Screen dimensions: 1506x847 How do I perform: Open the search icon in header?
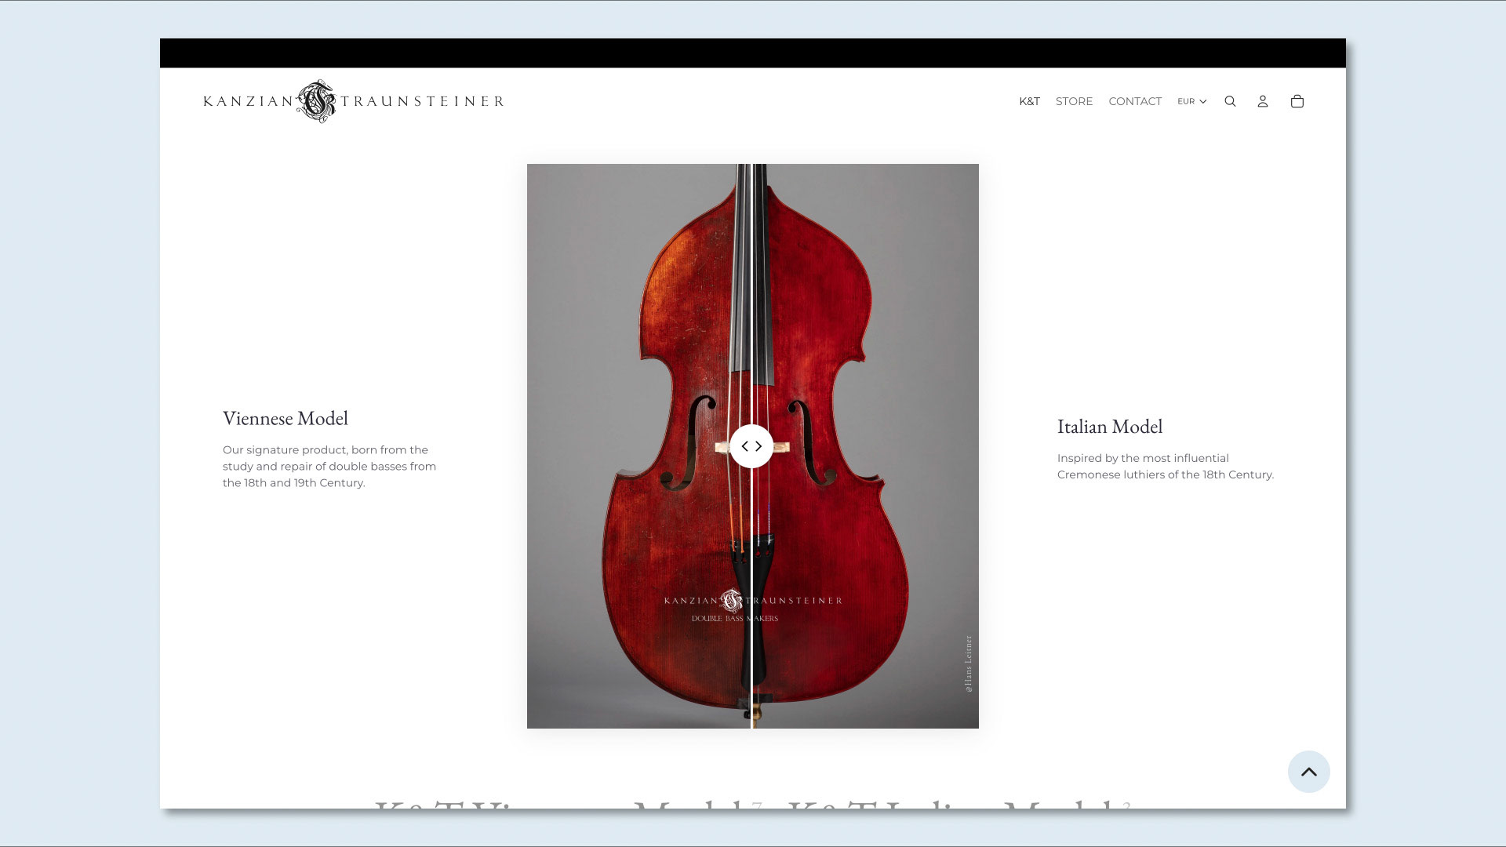1230,101
